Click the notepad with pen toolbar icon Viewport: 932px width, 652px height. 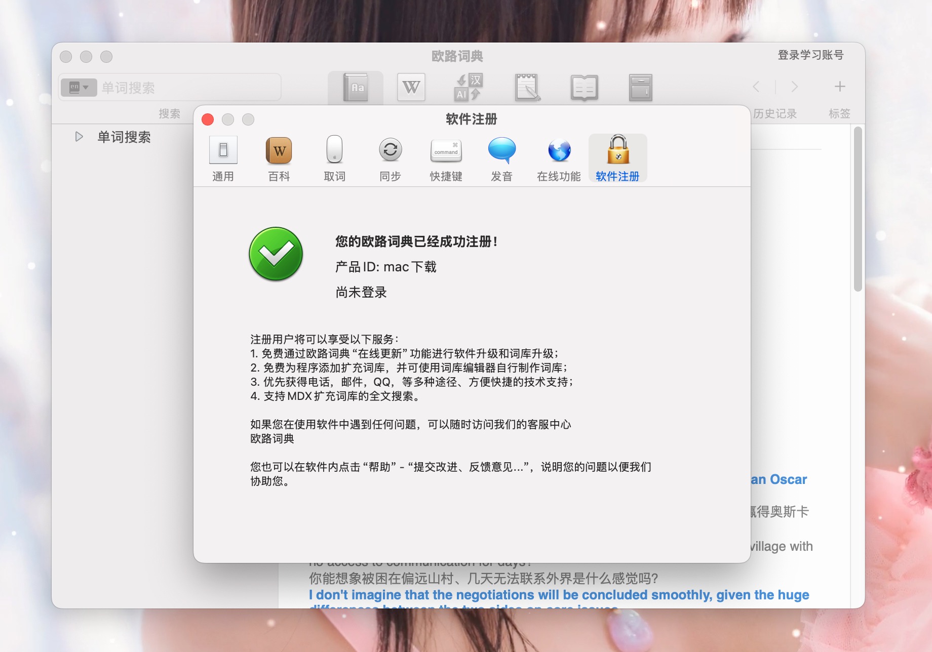pos(527,88)
